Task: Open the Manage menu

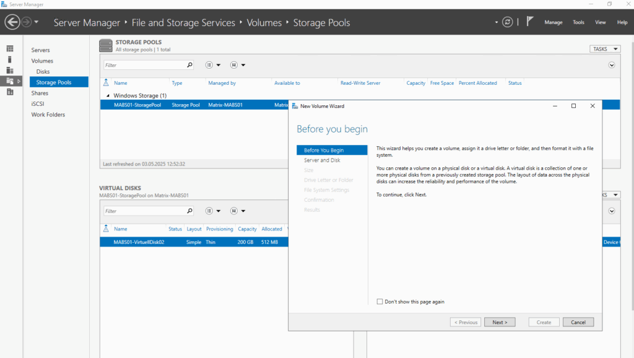Action: pos(553,22)
